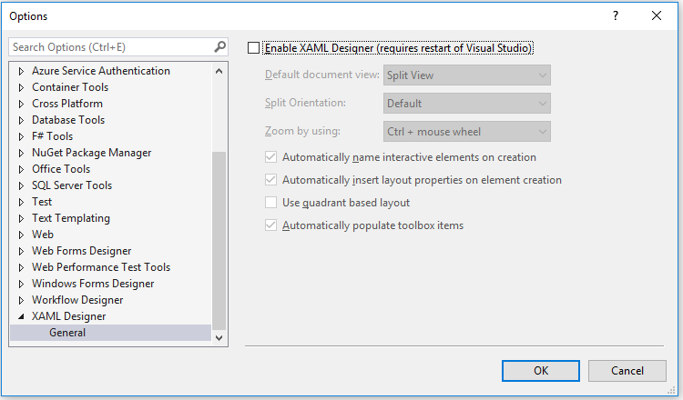Expand the NuGet Package Manager node
Viewport: 683px width, 400px height.
tap(22, 153)
